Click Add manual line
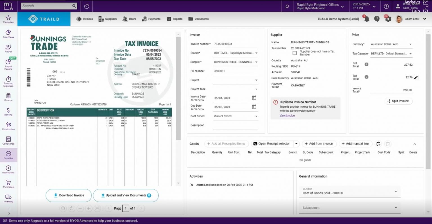This screenshot has height=224, width=432. click(x=356, y=144)
